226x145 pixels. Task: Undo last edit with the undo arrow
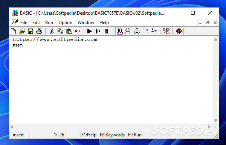click(x=78, y=31)
